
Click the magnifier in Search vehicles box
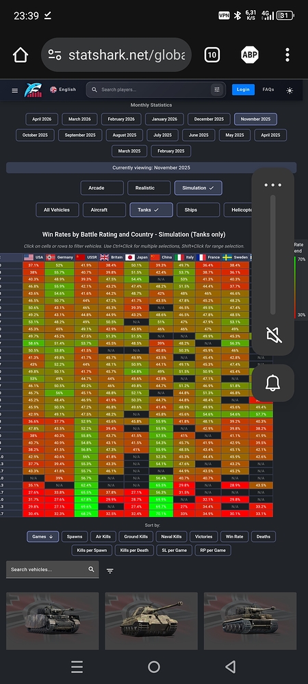pos(91,569)
